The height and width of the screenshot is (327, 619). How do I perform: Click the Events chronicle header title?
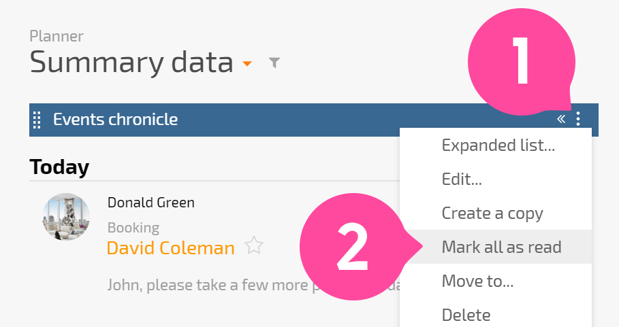coord(115,120)
